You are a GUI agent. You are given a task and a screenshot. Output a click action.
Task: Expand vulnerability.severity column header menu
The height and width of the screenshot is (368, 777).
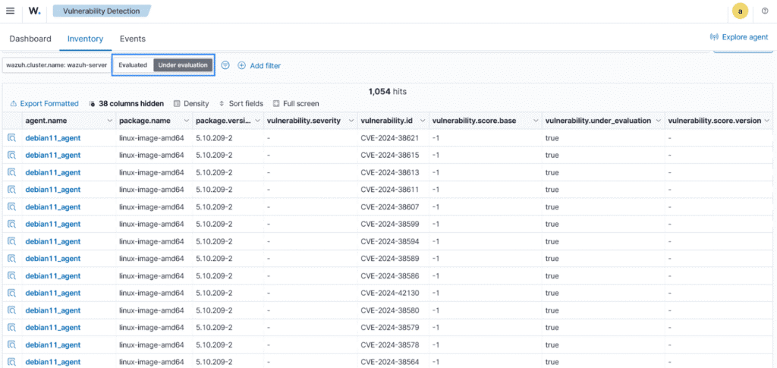[350, 121]
